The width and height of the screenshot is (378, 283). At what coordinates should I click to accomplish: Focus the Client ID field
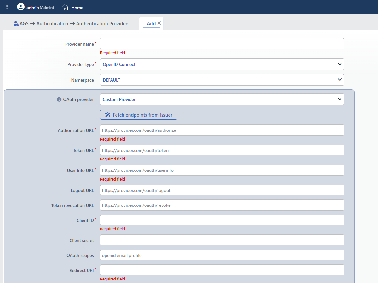222,220
